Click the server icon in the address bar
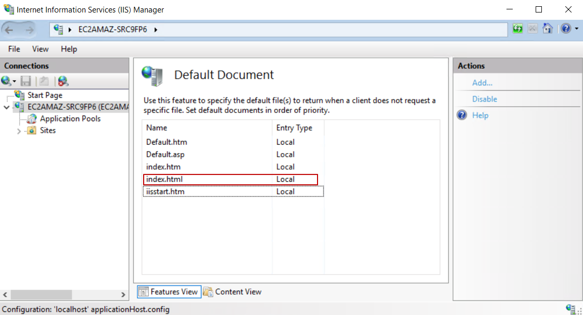Screen dimensions: 583x315 (x=58, y=29)
